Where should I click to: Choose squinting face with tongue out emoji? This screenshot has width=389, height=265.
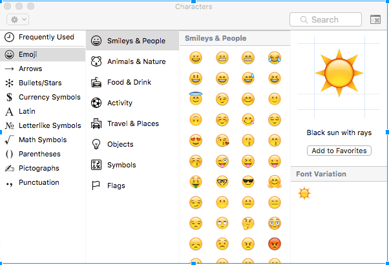248,162
